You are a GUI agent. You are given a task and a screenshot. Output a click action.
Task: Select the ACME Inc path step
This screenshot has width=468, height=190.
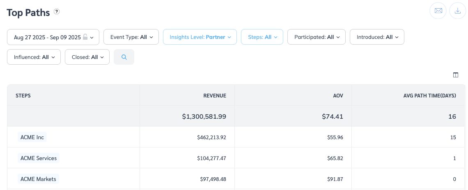tap(32, 137)
